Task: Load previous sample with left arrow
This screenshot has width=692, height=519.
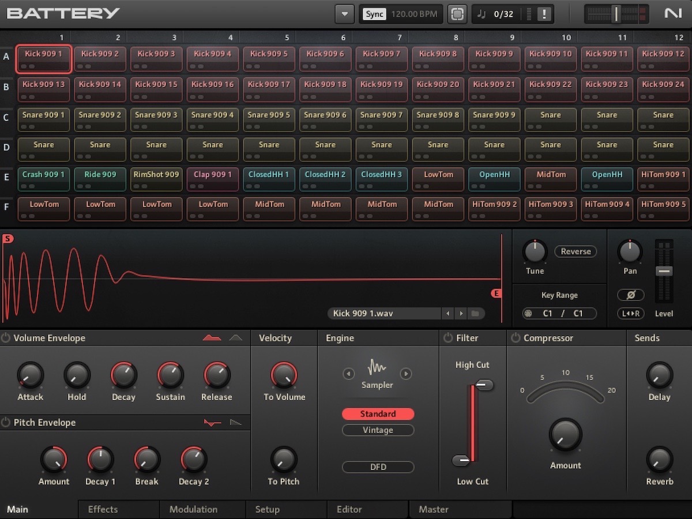Action: coord(448,314)
